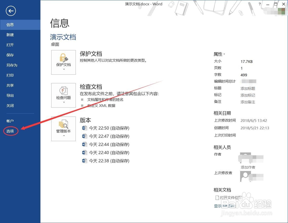Image resolution: width=288 pixels, height=223 pixels.
Task: Select 共享 in the left sidebar
Action: click(x=20, y=85)
